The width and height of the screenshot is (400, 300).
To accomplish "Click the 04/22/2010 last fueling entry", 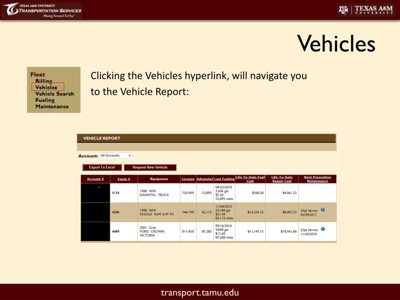I will (224, 193).
